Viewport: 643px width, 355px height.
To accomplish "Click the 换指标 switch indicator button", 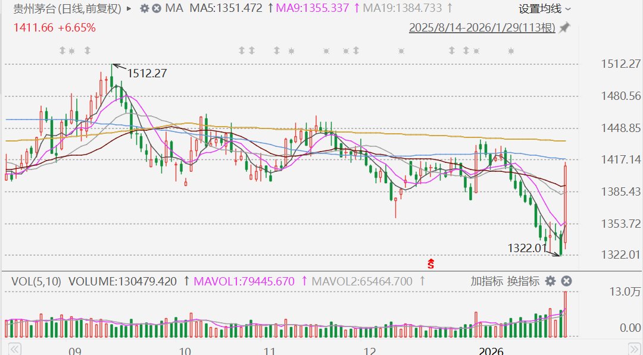I will click(523, 281).
